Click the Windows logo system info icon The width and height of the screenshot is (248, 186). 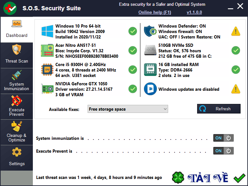click(47, 31)
